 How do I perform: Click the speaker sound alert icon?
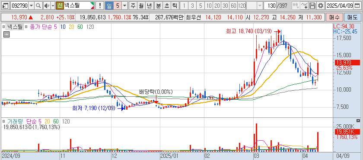[x=47, y=6]
